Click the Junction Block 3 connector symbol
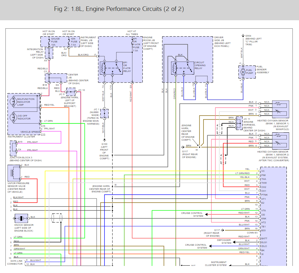Image resolution: width=299 pixels, height=273 pixels. point(14,149)
